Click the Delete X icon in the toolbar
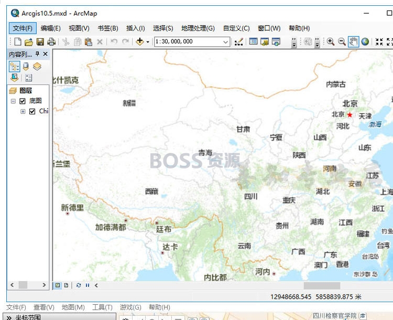The width and height of the screenshot is (393, 320). 100,41
